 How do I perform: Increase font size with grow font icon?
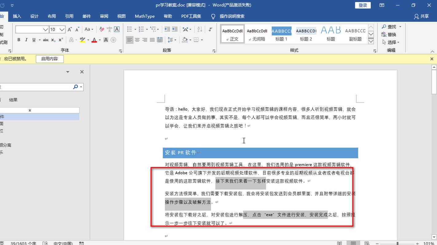70,29
